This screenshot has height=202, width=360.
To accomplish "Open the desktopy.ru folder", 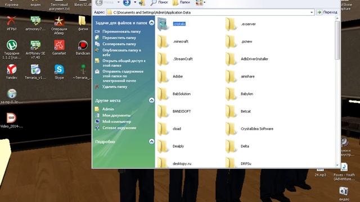I will 174,163.
